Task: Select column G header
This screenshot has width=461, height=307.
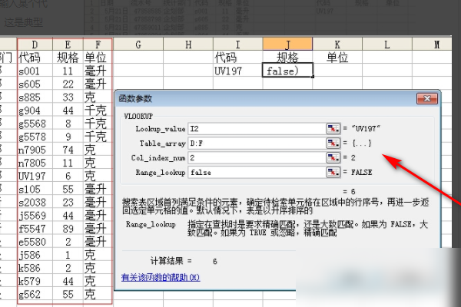Action: [138, 45]
